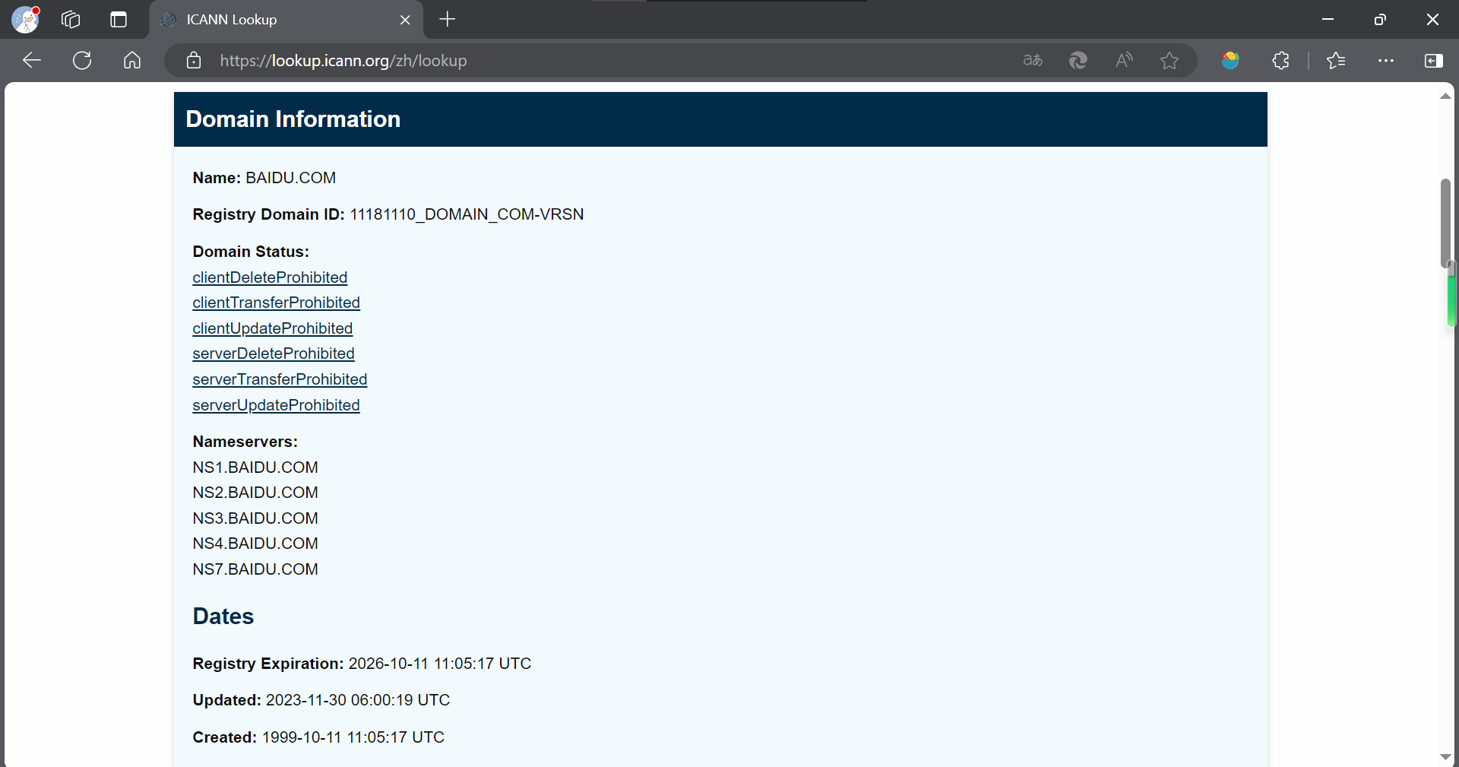This screenshot has width=1459, height=767.
Task: Open the tab actions menu icon
Action: [119, 20]
